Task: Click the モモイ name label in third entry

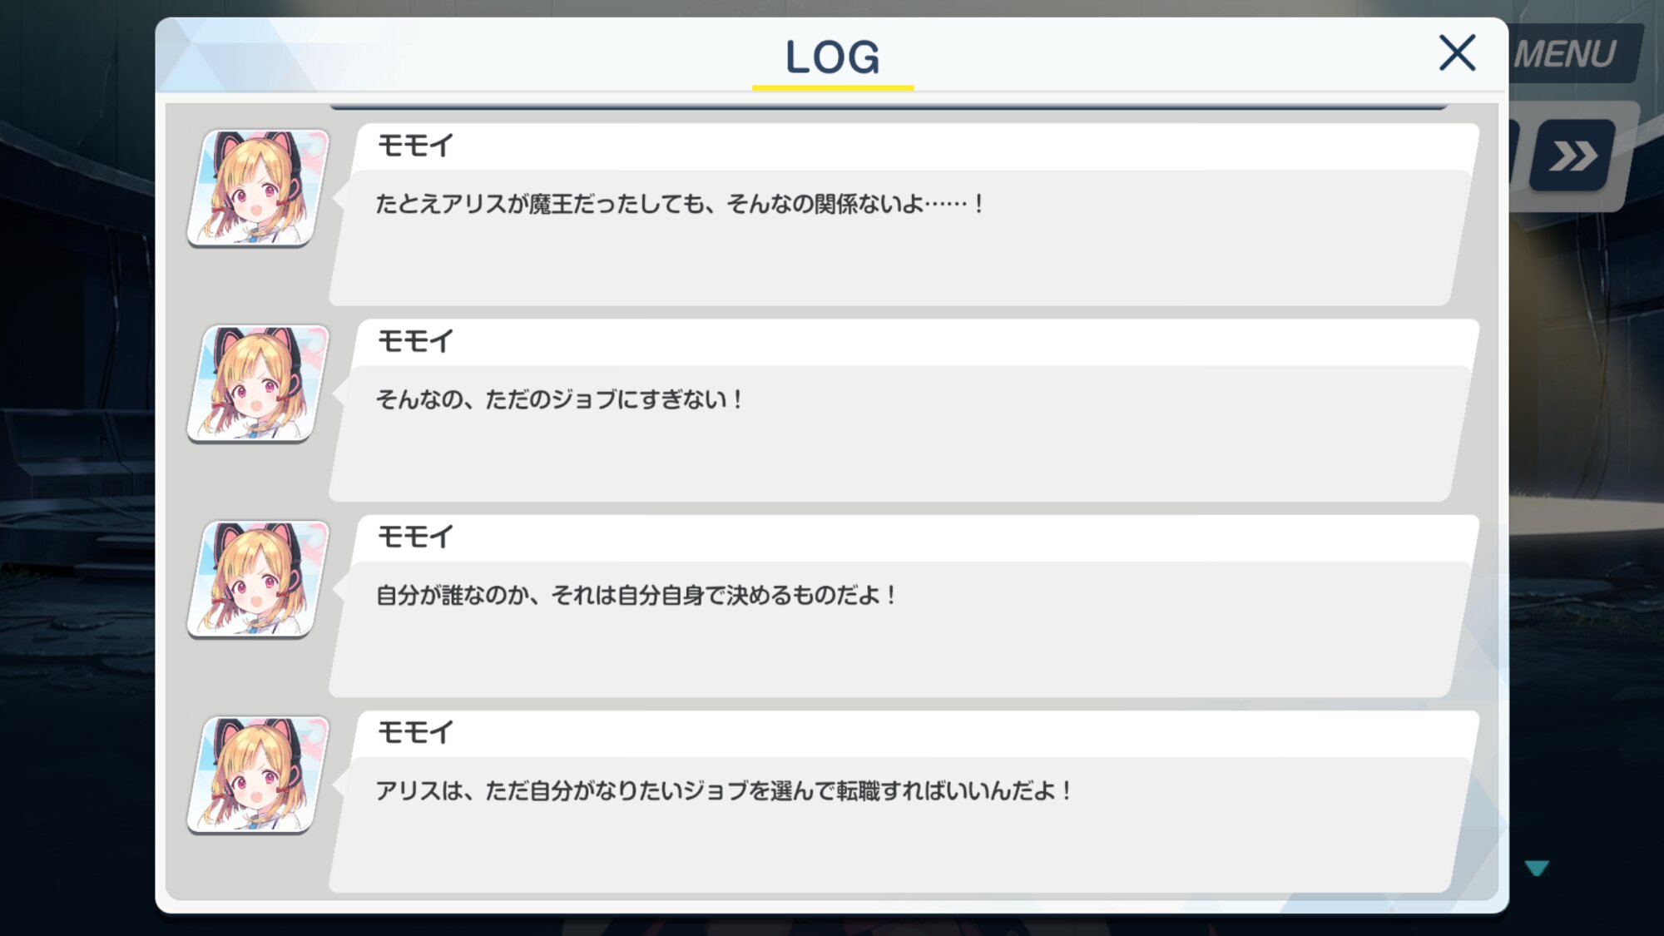Action: point(415,537)
